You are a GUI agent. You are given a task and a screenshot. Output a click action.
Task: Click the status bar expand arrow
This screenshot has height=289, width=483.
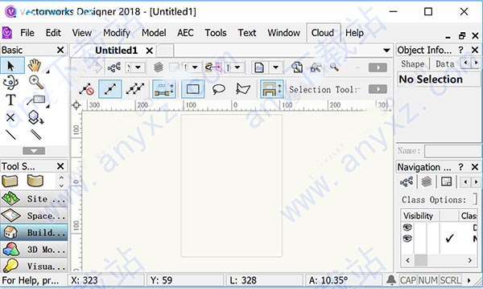tap(469, 280)
